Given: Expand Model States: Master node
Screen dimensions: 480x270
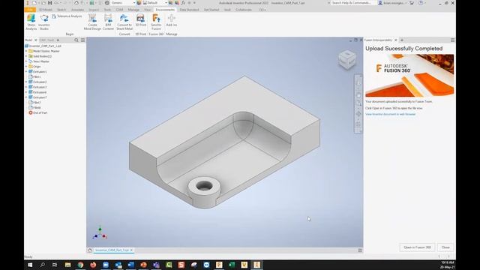Looking at the screenshot, I should click(x=26, y=51).
